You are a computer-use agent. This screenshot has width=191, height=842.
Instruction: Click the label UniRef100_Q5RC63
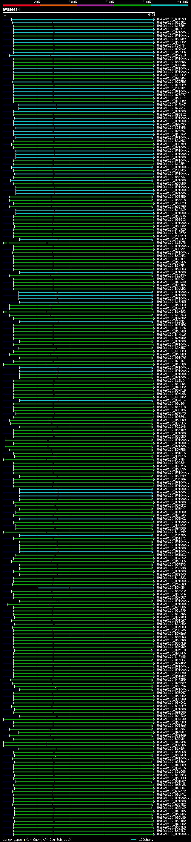point(171,269)
